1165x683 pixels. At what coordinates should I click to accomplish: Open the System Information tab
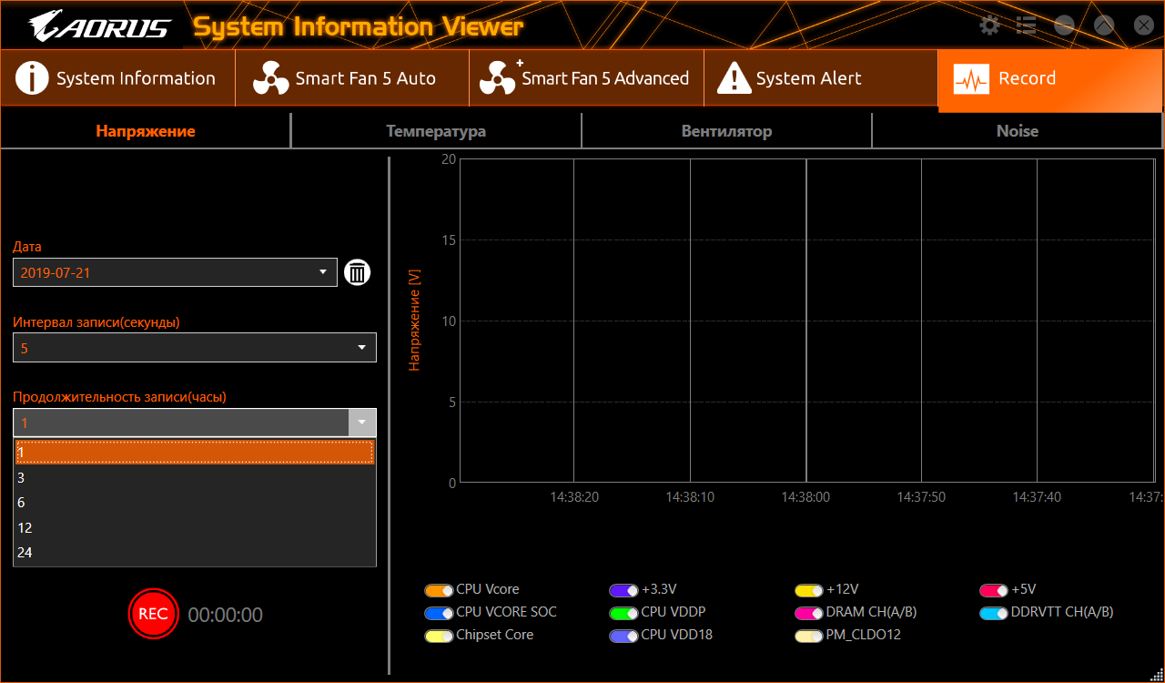pos(117,79)
